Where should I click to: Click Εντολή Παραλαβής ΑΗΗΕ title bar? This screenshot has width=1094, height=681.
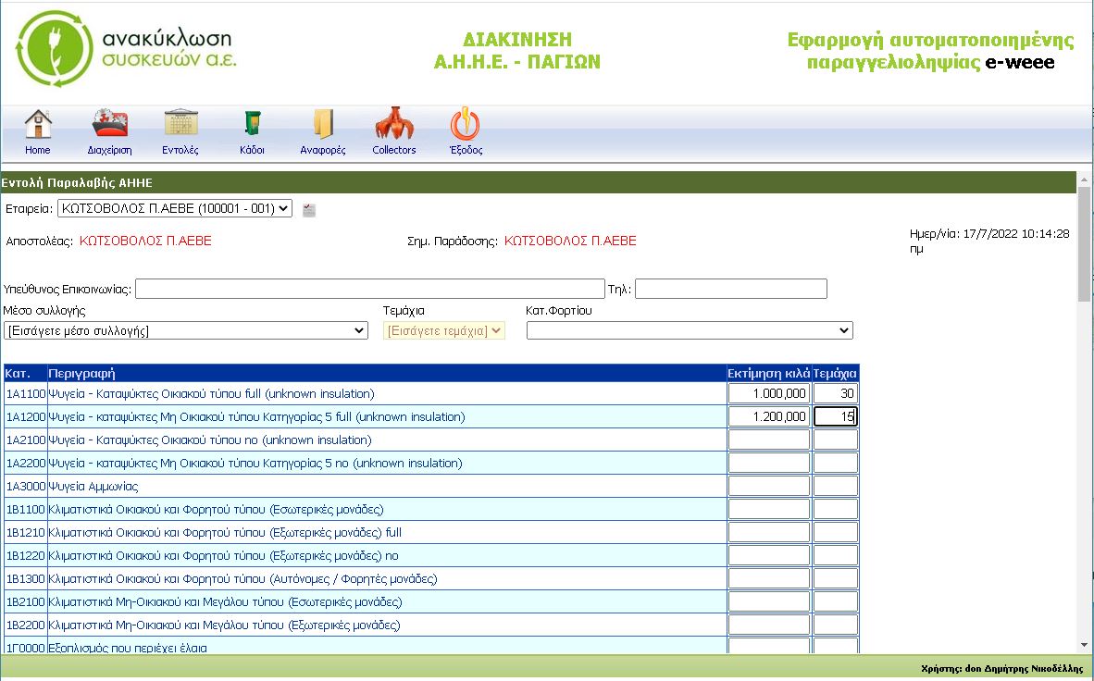(x=538, y=182)
